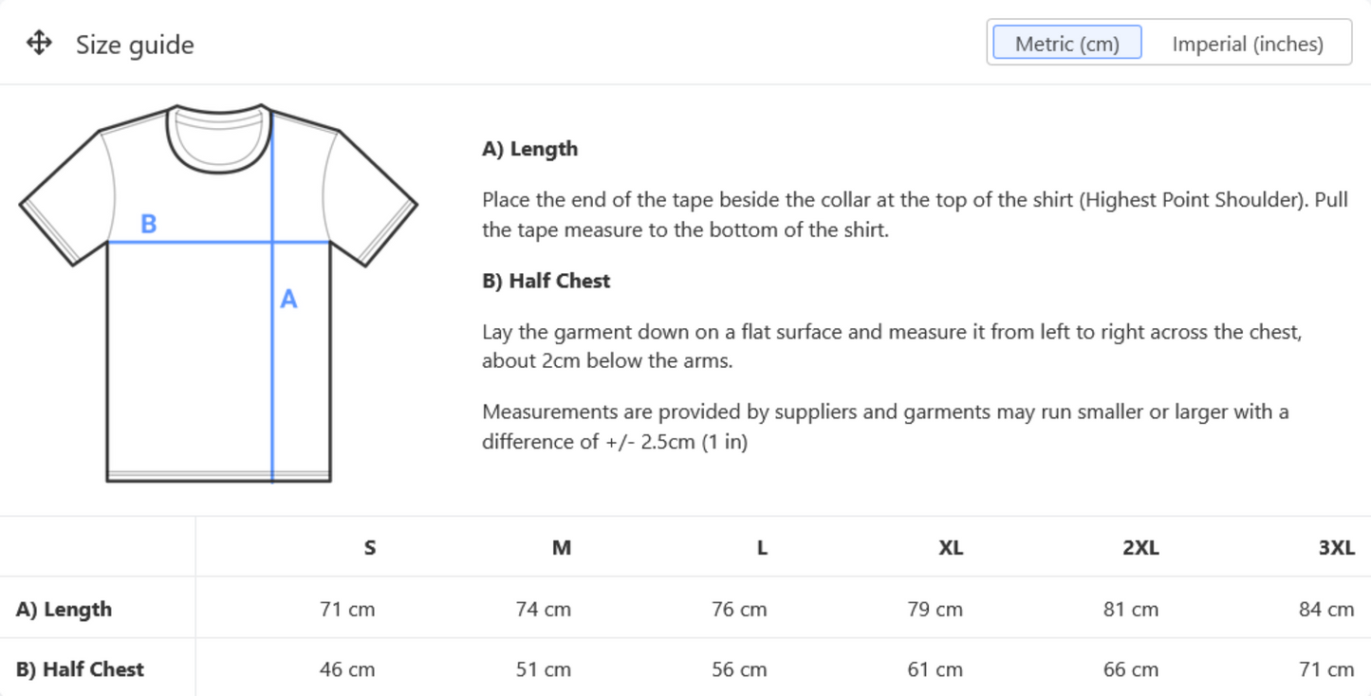Select the Metric (cm) option

(x=1065, y=43)
